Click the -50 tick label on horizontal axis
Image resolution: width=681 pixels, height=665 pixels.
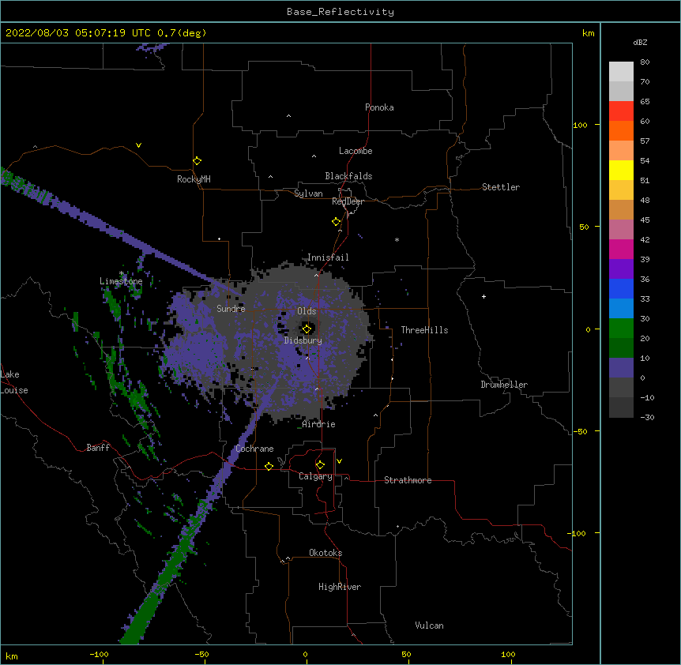pos(201,654)
